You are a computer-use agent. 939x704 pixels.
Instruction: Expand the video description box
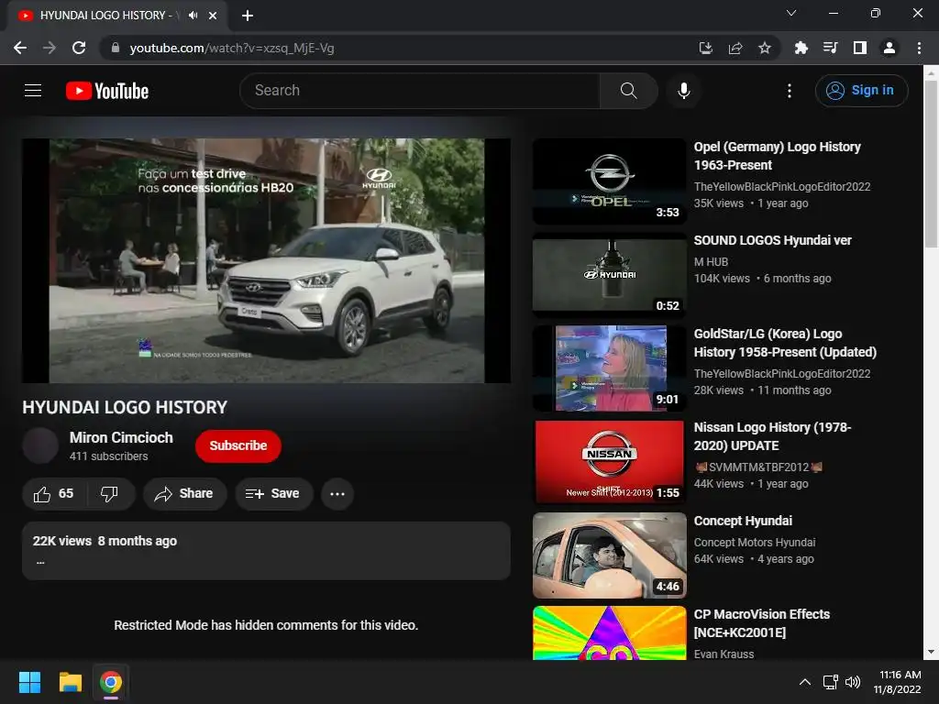click(267, 551)
